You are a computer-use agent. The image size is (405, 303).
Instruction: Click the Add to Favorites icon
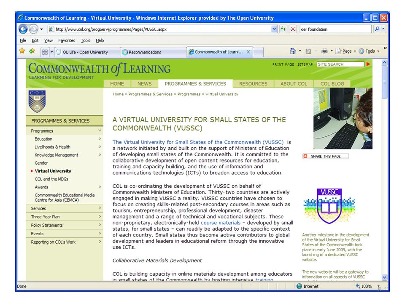click(x=32, y=51)
